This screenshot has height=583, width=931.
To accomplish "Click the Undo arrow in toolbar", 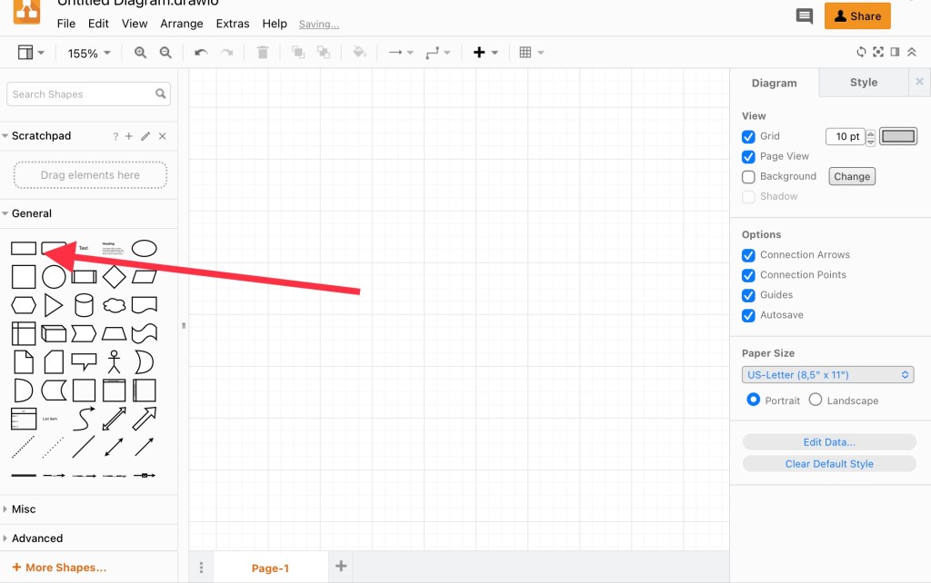I will pos(201,53).
